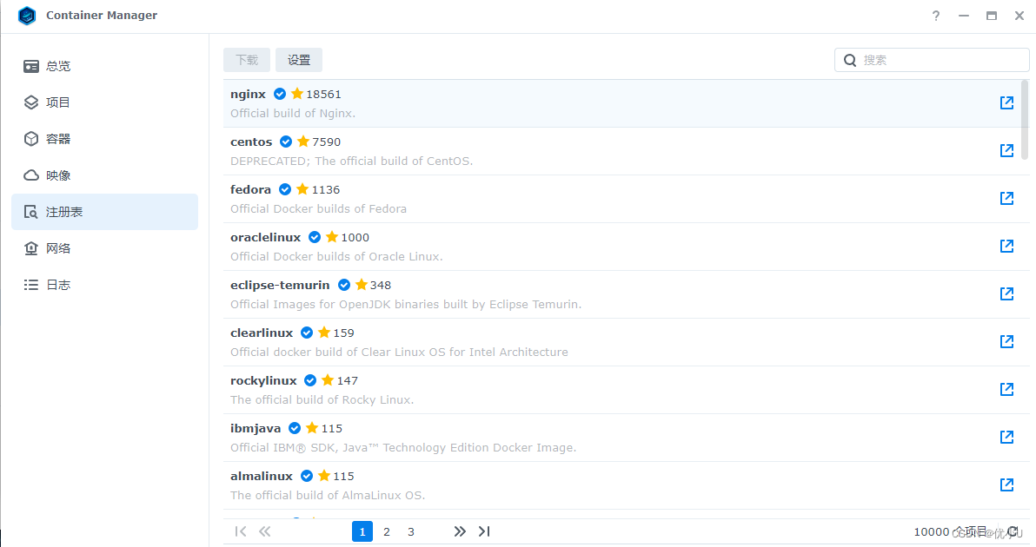The width and height of the screenshot is (1036, 547).
Task: Open external link for centos image
Action: pyautogui.click(x=1006, y=150)
